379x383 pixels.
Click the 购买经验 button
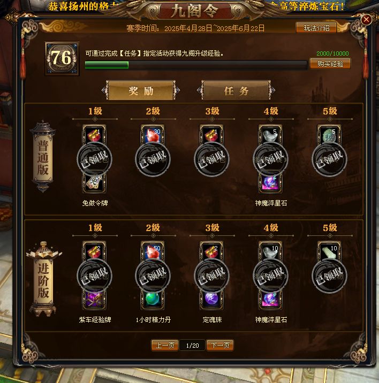(x=330, y=64)
